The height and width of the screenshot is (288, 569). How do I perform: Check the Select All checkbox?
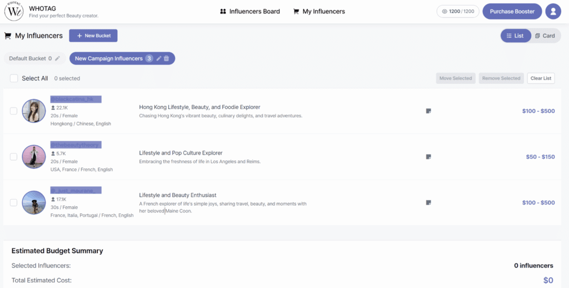pos(14,78)
